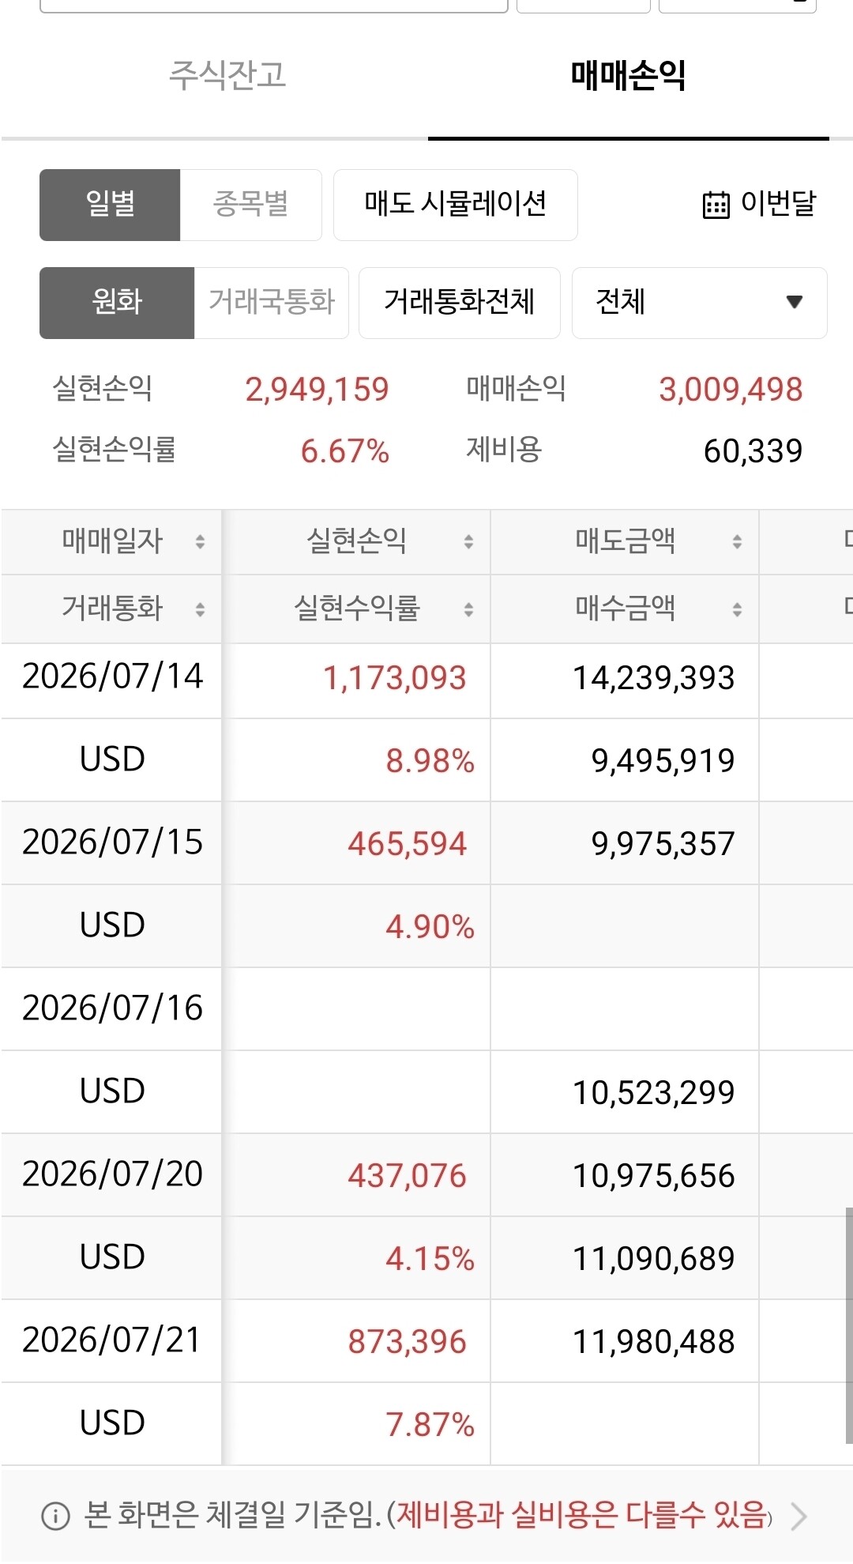Sort by 매도금액 arrow icon
Viewport: 853px width, 1564px height.
[737, 541]
